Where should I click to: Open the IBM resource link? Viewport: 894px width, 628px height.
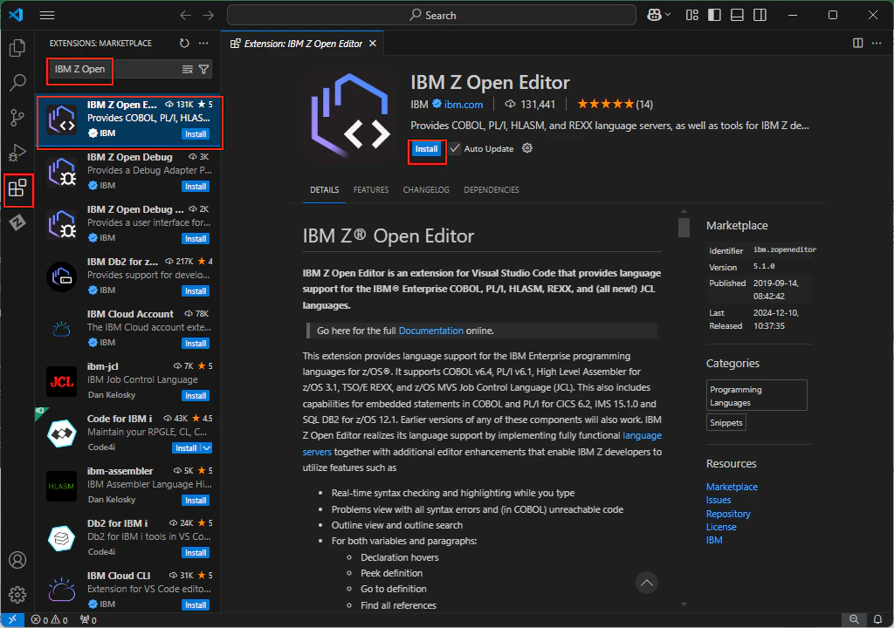point(714,540)
